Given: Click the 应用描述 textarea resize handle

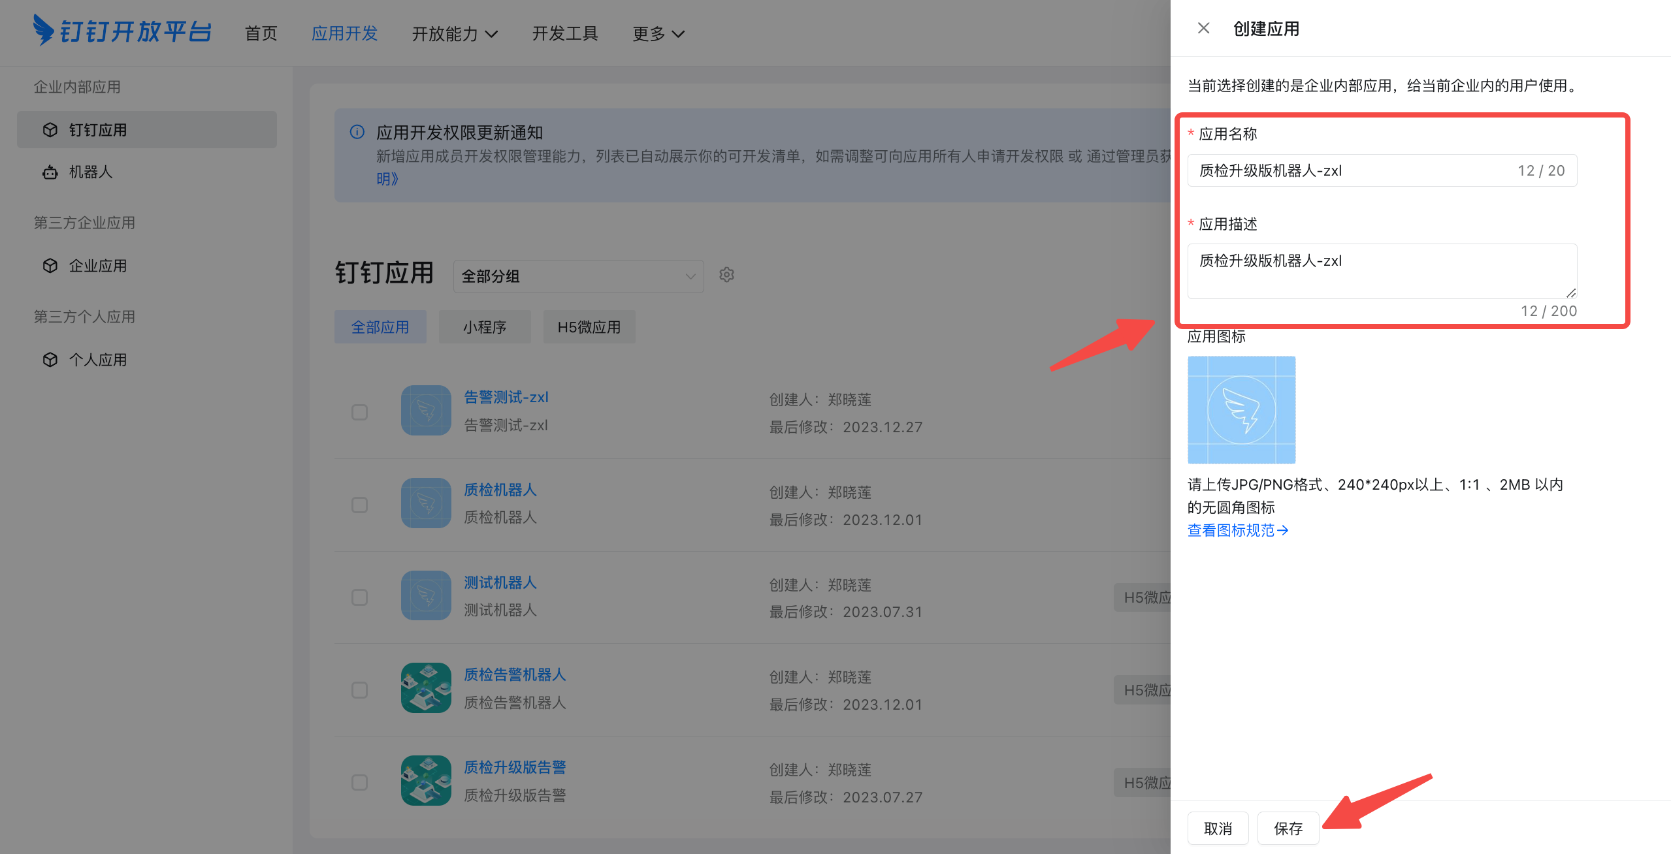Looking at the screenshot, I should (1570, 293).
